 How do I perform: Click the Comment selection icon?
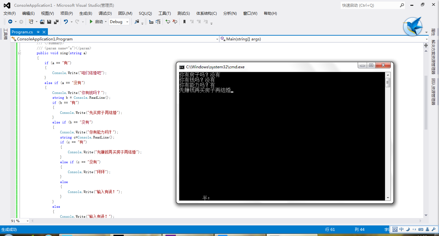pos(168,21)
